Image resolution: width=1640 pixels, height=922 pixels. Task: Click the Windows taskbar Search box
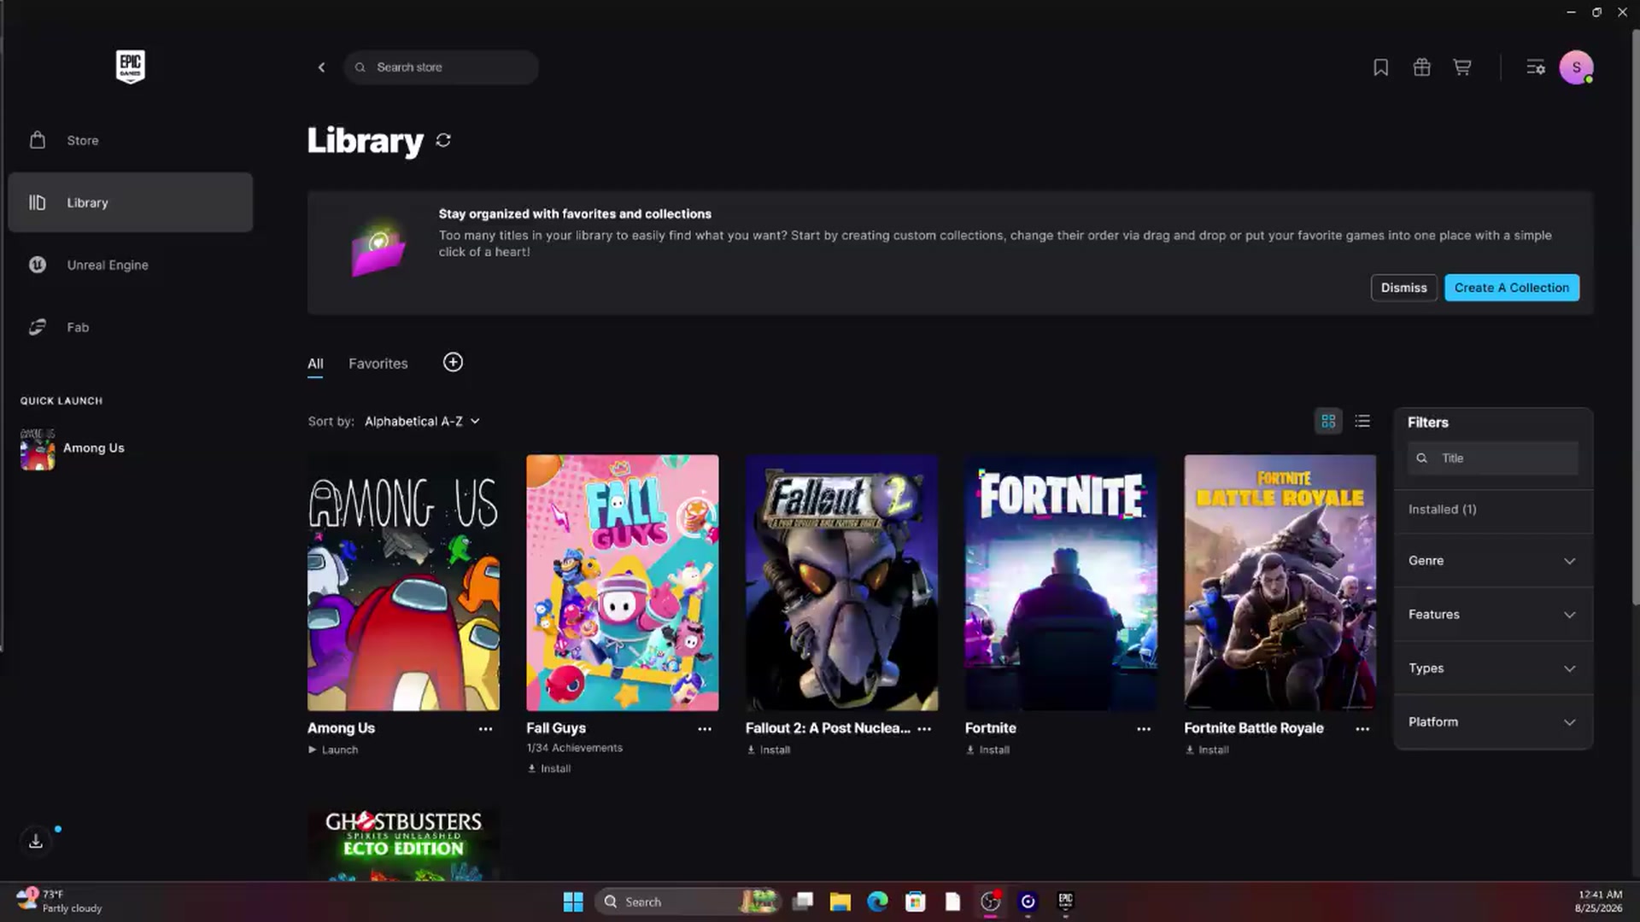coord(687,902)
